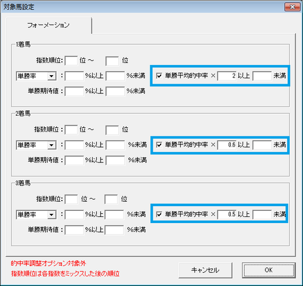303x286 pixels.
Task: Click 1着馬 単勝平均的中率 未満 field
Action: pyautogui.click(x=262, y=76)
